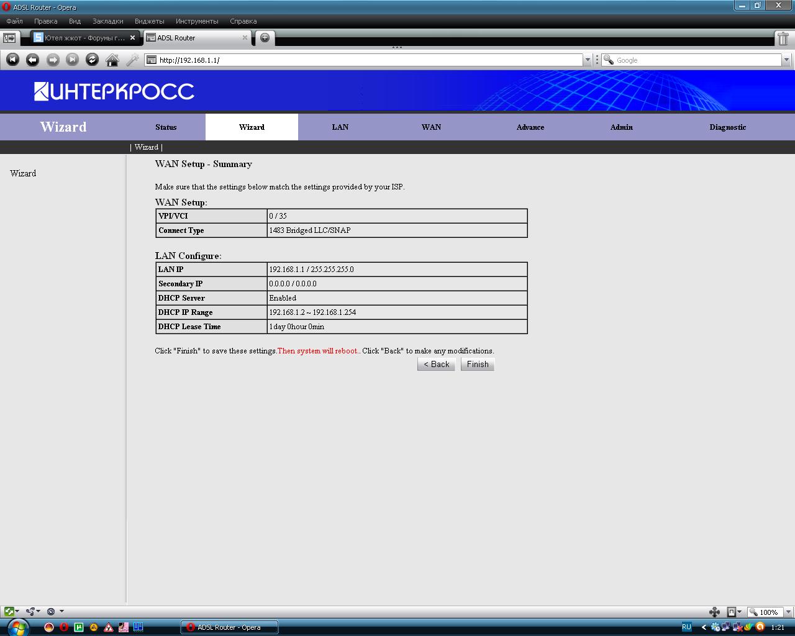Viewport: 795px width, 636px height.
Task: Go back with the Back arrow
Action: [32, 60]
